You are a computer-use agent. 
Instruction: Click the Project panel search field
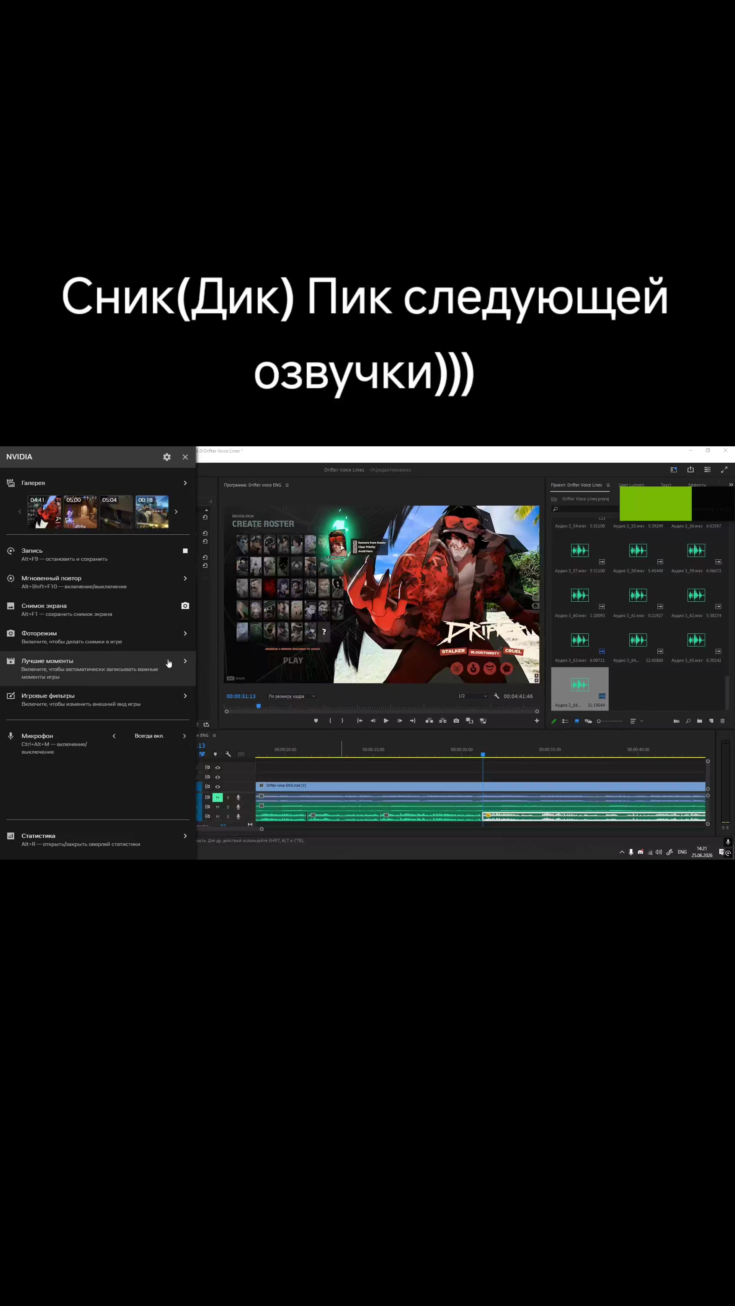coord(585,509)
